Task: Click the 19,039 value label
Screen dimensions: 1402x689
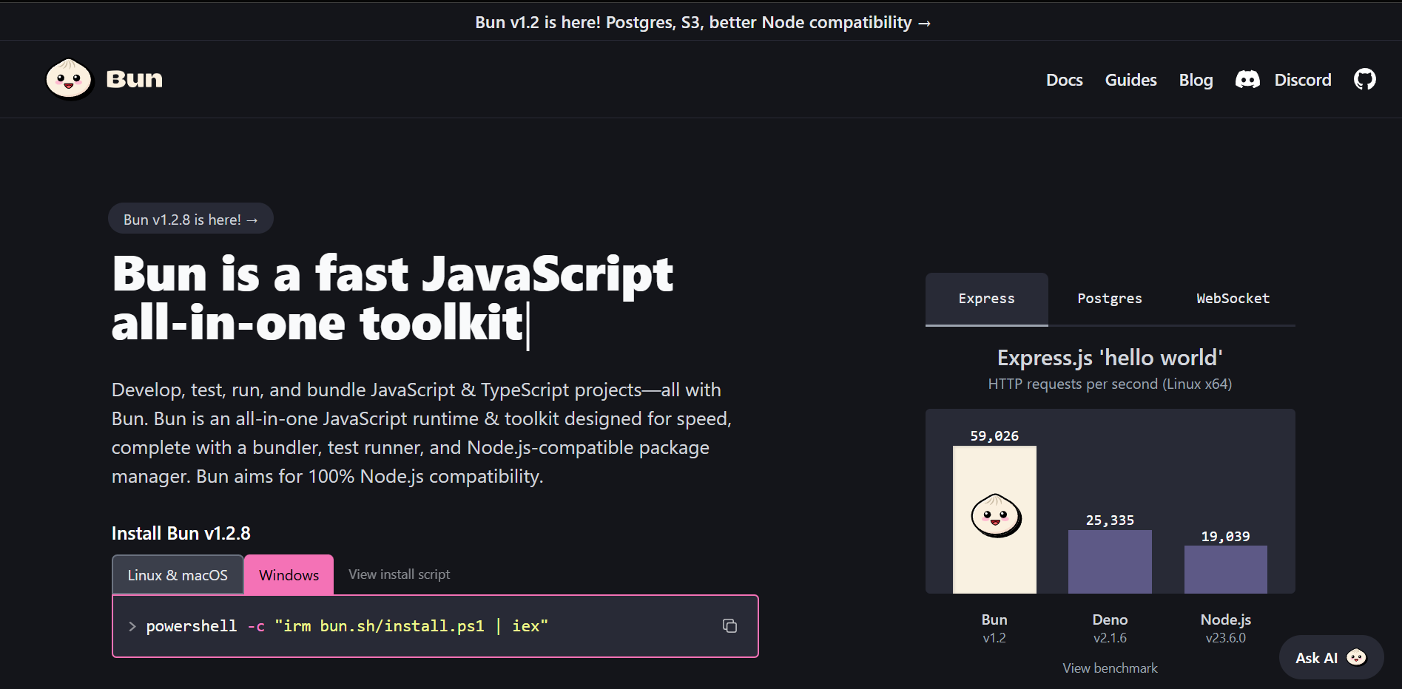Action: pyautogui.click(x=1225, y=537)
